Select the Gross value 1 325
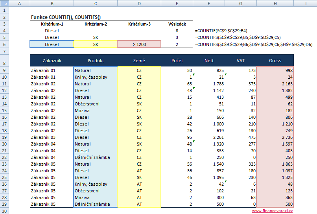The width and height of the screenshot is (317, 214). tap(275, 177)
